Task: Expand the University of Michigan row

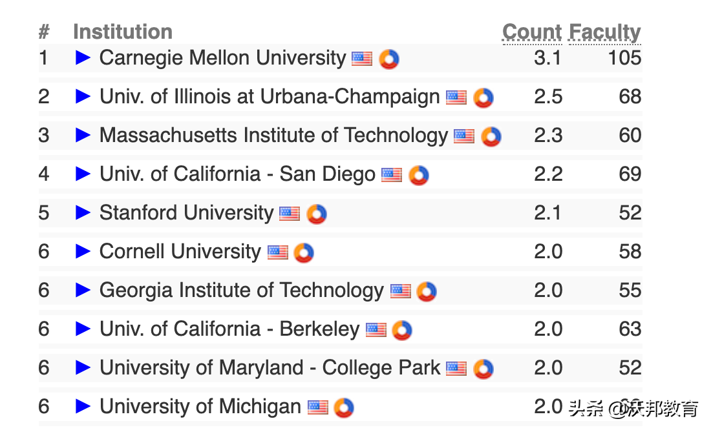Action: [83, 407]
